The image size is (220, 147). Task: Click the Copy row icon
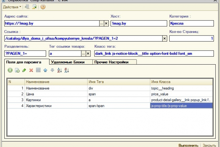click(x=17, y=70)
